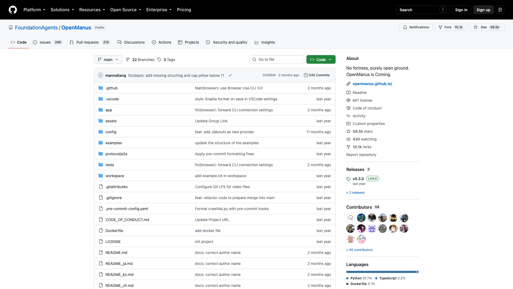Open 535 Commits history
This screenshot has height=289, width=513.
point(317,75)
